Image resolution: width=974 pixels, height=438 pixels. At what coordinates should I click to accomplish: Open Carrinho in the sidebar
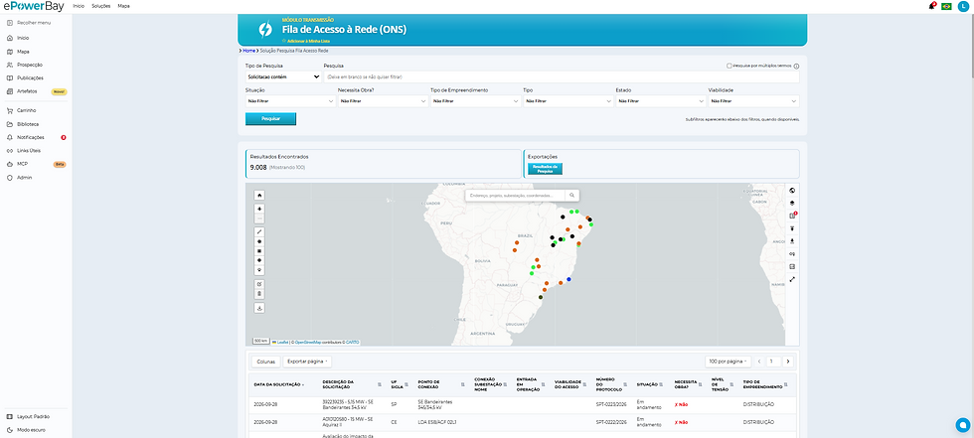click(x=26, y=110)
